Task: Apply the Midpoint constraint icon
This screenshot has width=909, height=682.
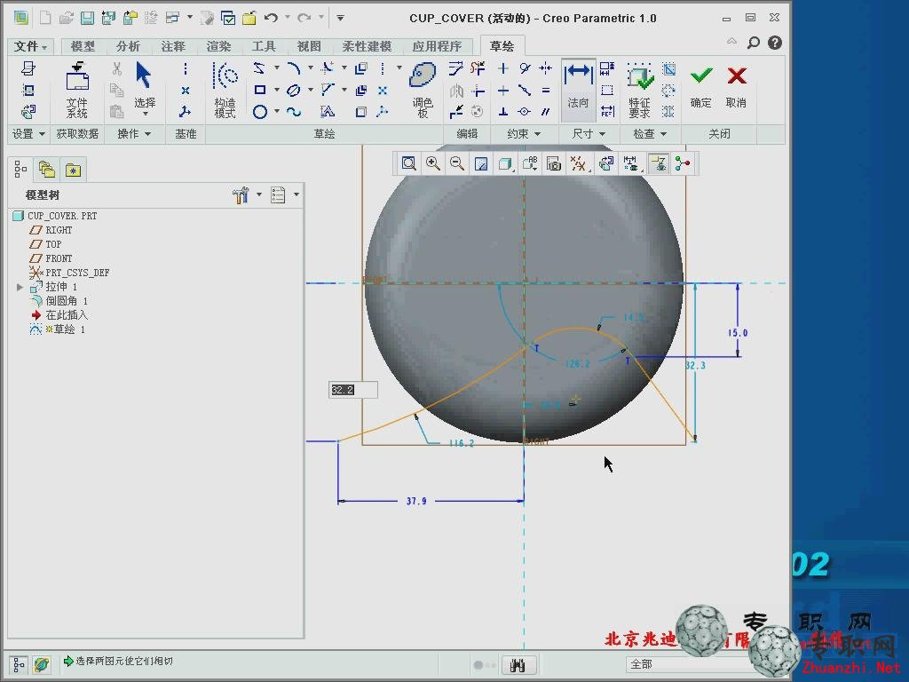Action: pos(525,90)
